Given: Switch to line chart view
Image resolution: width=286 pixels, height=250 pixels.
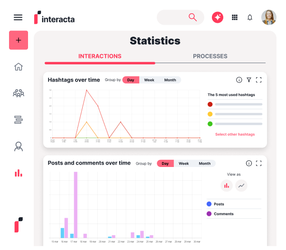Looking at the screenshot, I should (241, 185).
